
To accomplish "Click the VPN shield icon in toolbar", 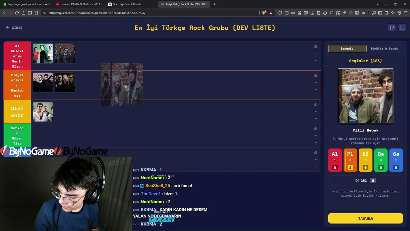I will [399, 13].
